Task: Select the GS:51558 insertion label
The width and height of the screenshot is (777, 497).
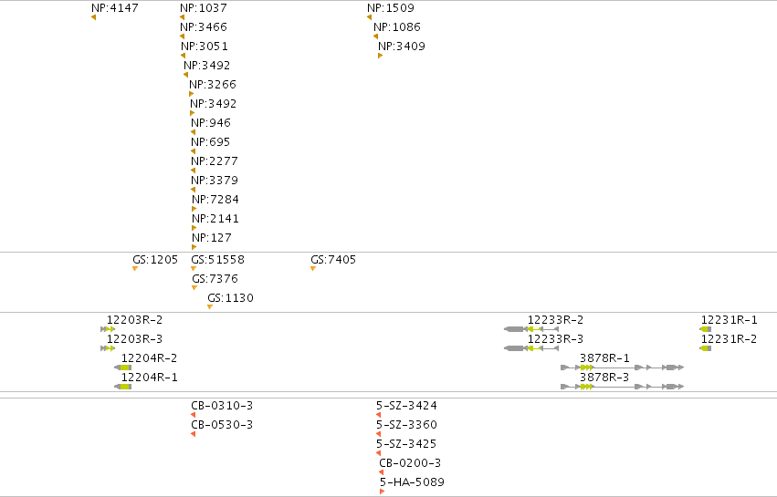Action: [217, 260]
